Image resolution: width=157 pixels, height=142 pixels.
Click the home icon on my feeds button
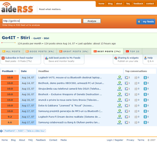pos(139,22)
